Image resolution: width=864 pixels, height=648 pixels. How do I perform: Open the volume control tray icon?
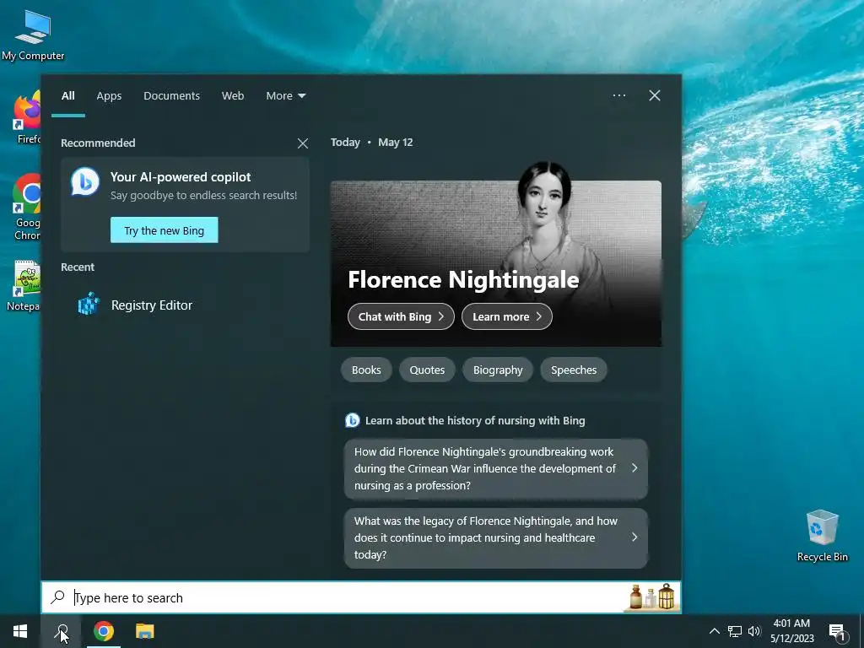pyautogui.click(x=754, y=631)
